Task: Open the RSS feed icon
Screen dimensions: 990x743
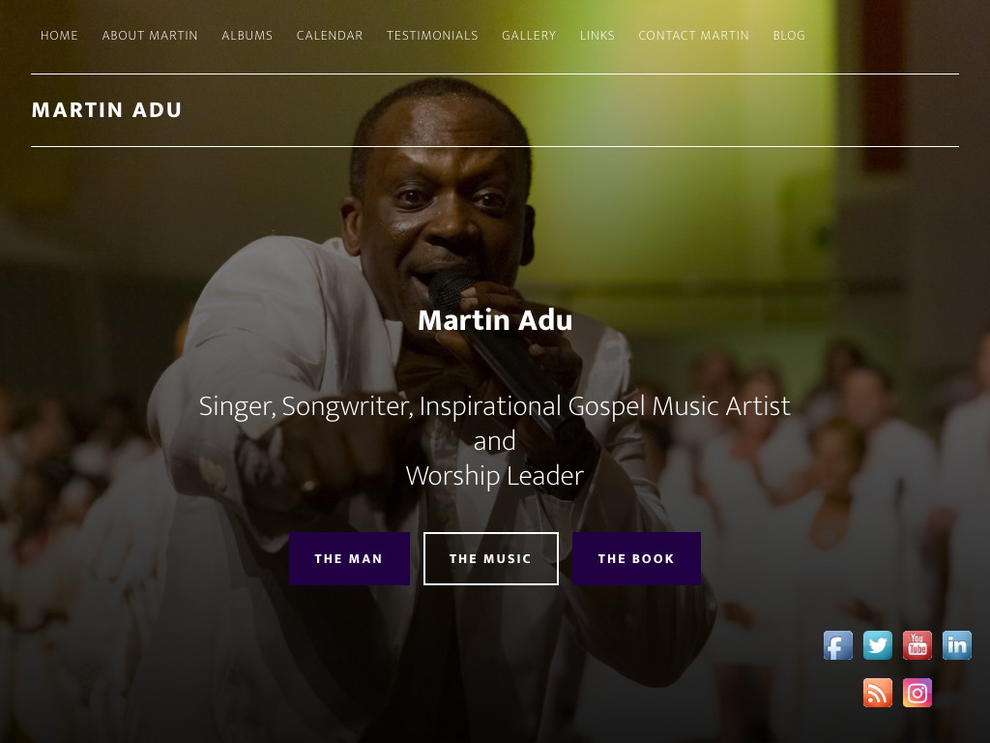Action: tap(878, 693)
